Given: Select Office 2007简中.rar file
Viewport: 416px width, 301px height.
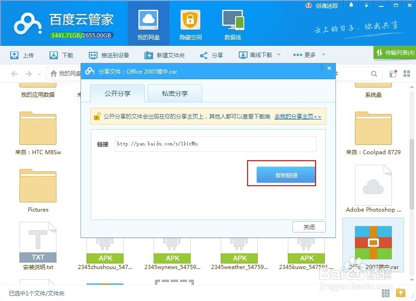Looking at the screenshot, I should pos(373,245).
